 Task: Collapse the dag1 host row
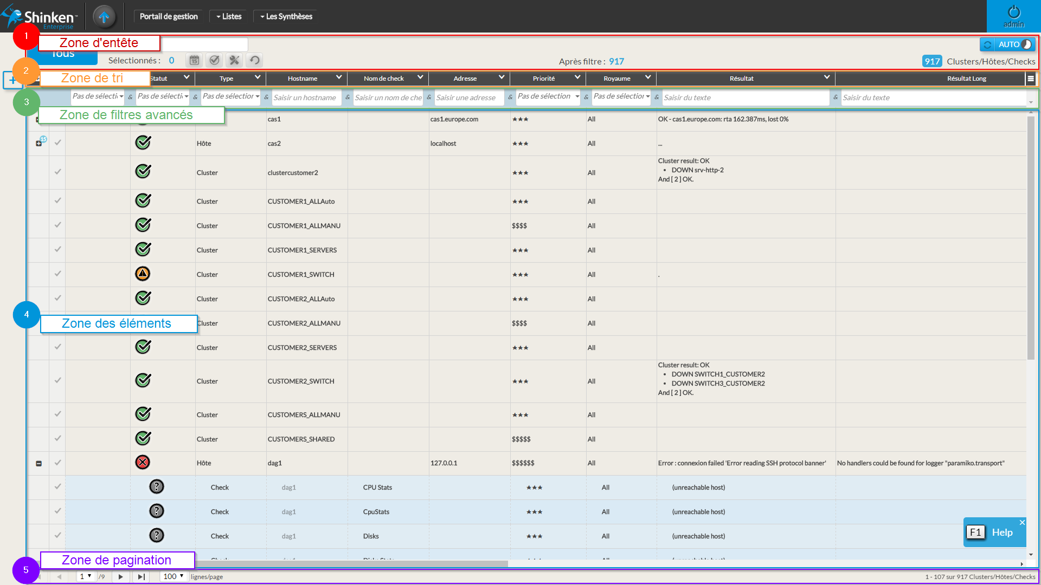(x=38, y=464)
